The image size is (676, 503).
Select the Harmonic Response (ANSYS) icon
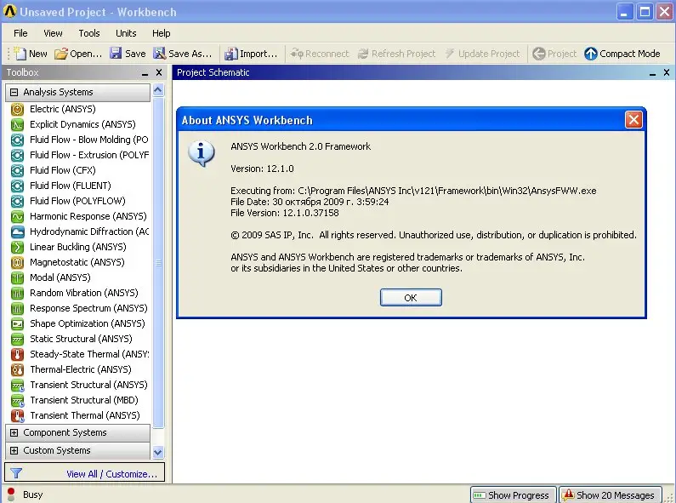pyautogui.click(x=17, y=216)
